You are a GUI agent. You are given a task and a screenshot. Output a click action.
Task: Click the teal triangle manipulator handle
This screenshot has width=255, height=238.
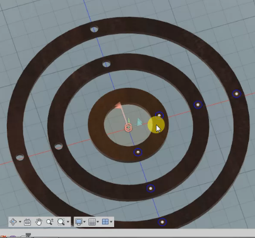pos(139,122)
